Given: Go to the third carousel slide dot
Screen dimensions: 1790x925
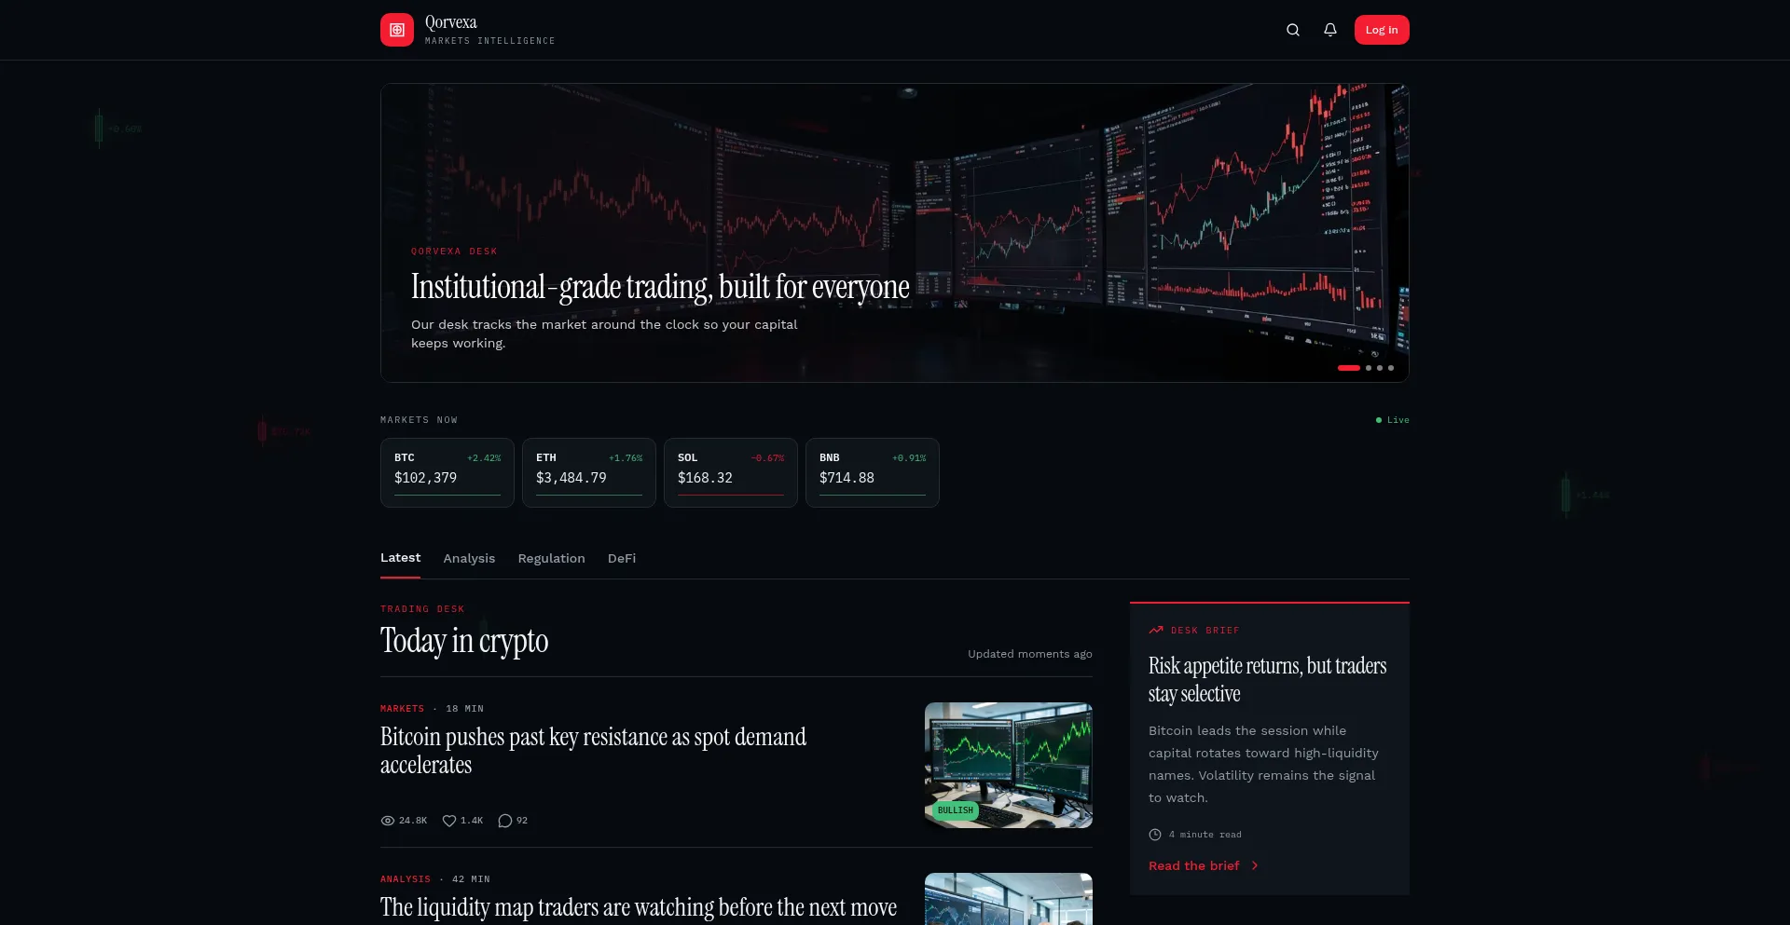Looking at the screenshot, I should point(1380,368).
